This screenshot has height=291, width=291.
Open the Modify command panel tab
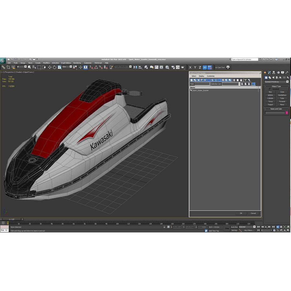pyautogui.click(x=269, y=72)
